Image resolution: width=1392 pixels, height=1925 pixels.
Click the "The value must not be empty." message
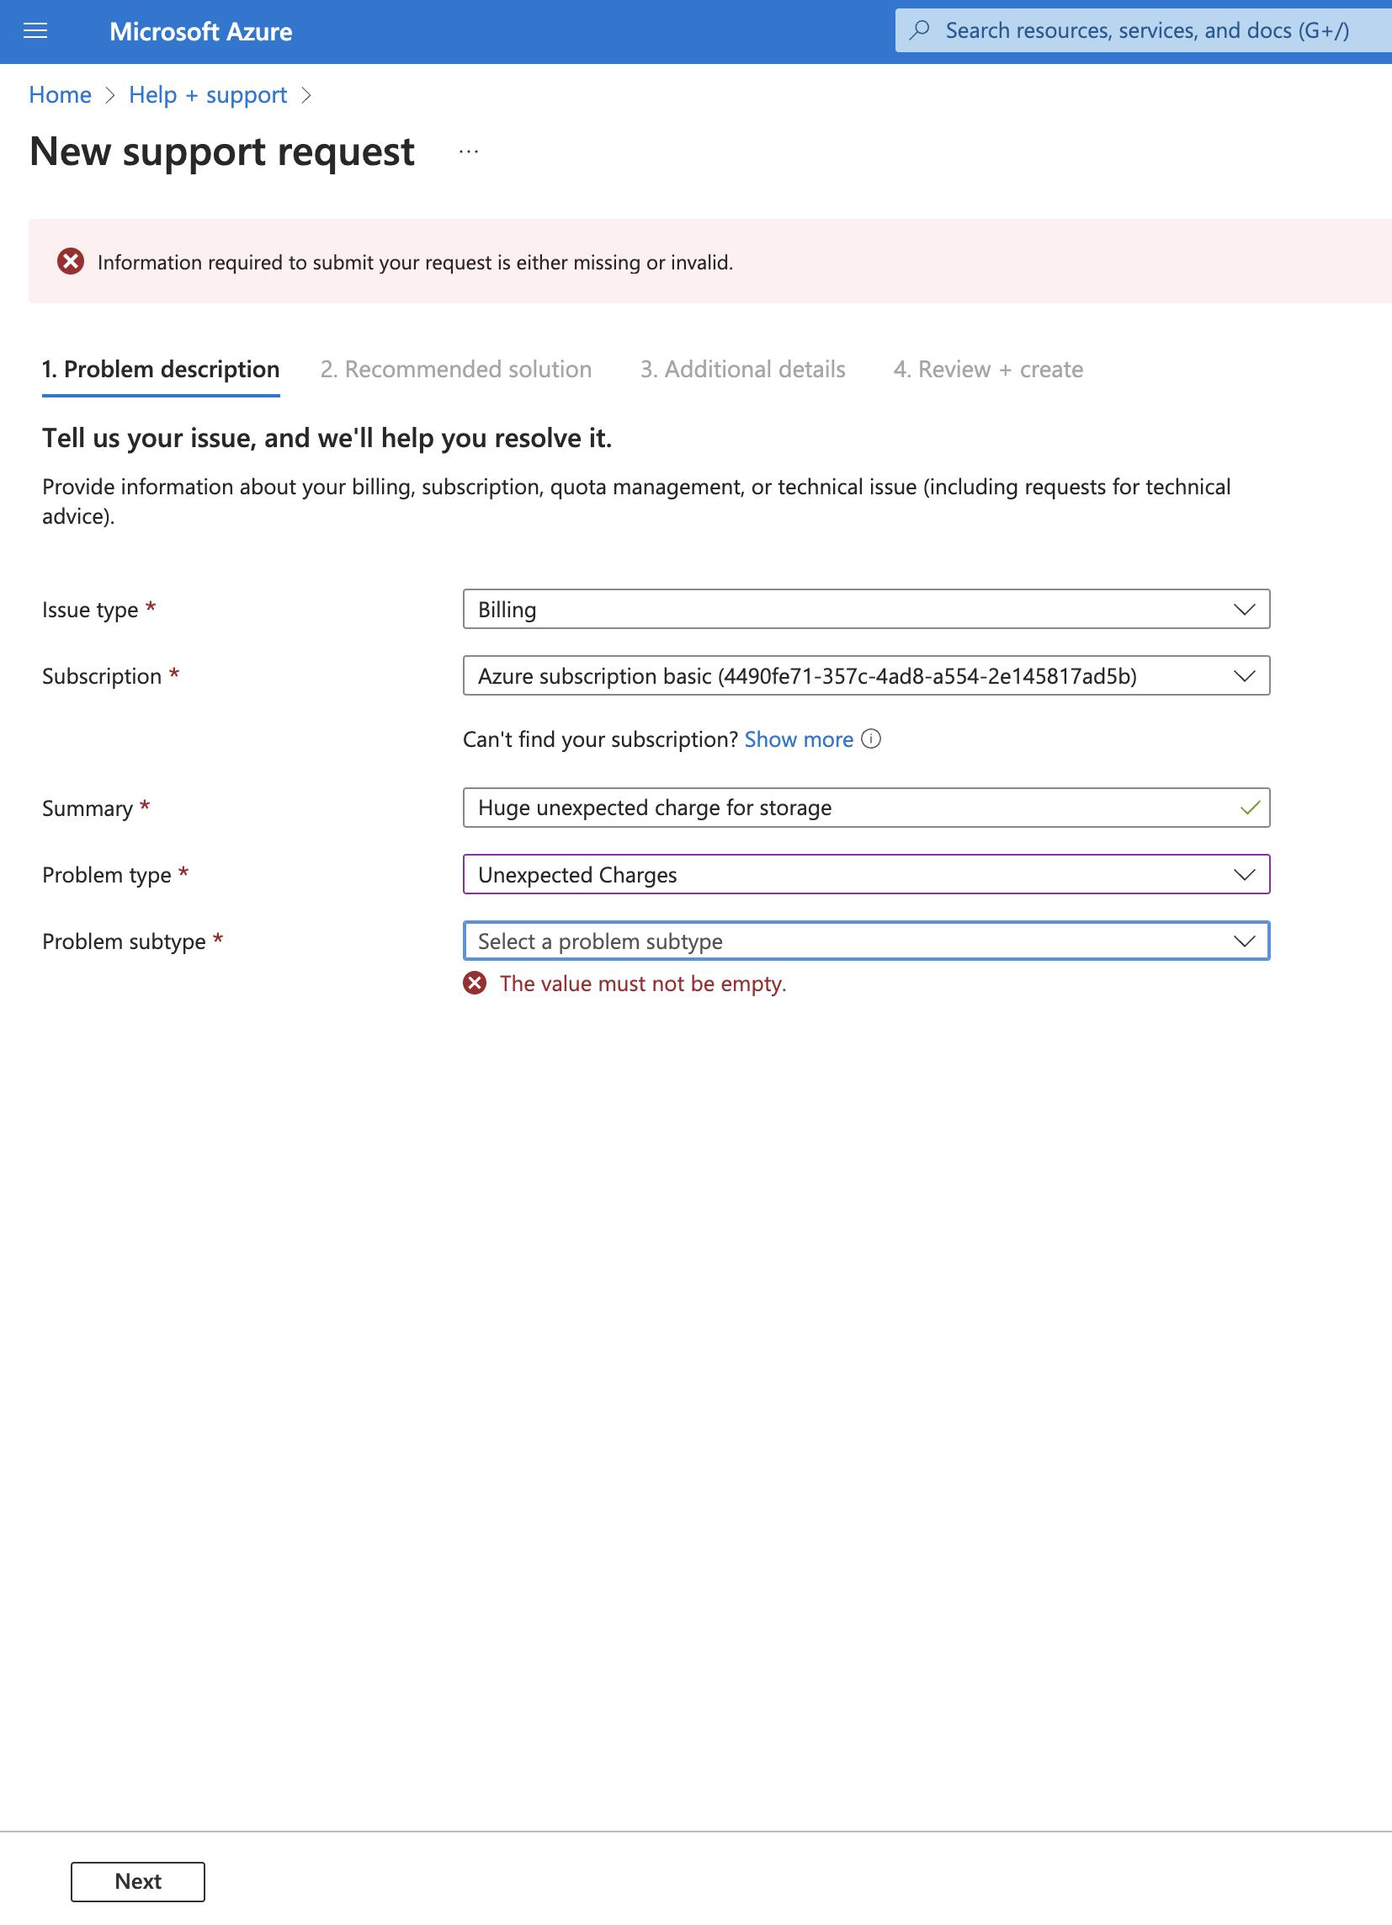643,983
